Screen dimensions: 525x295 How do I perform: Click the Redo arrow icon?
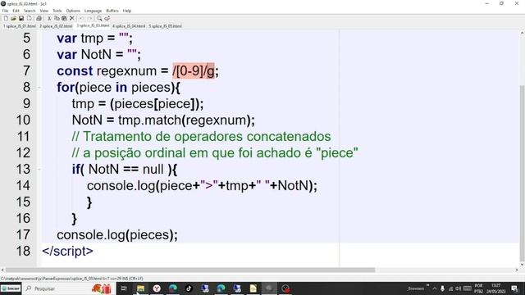pos(89,18)
